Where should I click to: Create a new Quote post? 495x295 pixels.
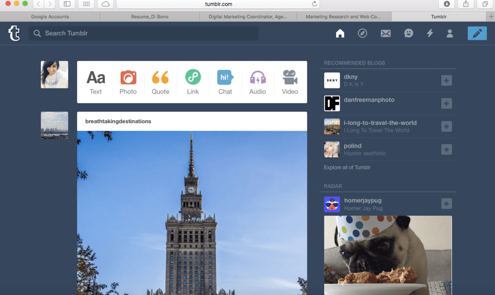click(160, 82)
